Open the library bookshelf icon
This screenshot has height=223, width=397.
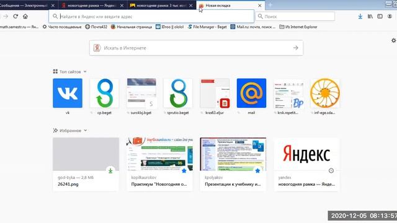point(370,17)
